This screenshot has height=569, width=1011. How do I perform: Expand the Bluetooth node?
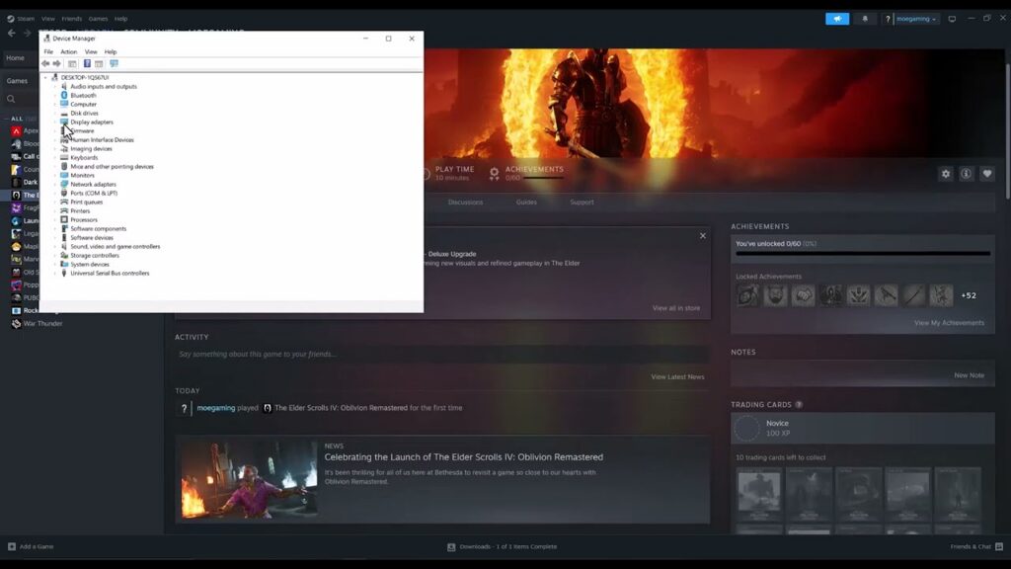point(55,96)
